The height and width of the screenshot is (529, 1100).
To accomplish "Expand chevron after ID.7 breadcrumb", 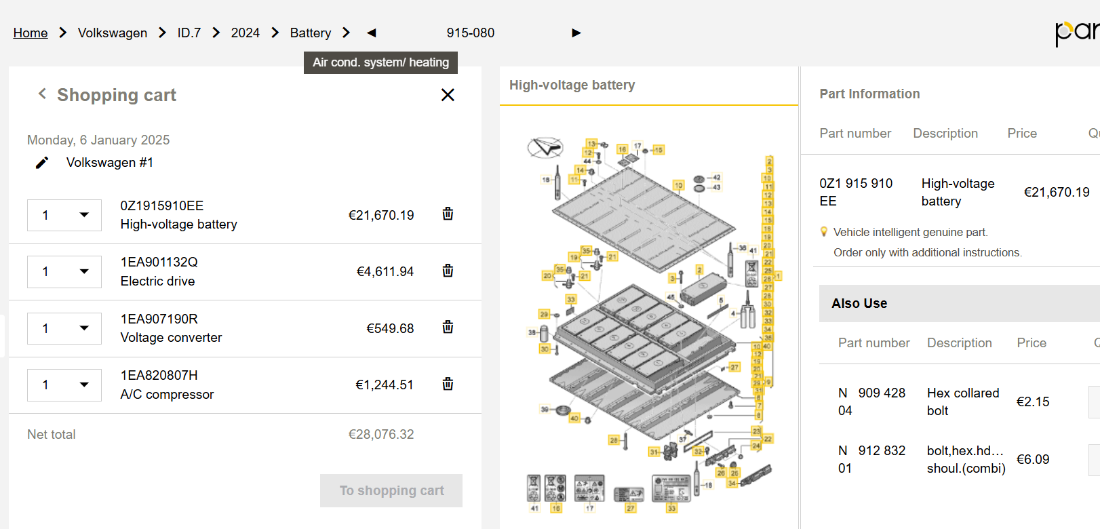I will [216, 33].
